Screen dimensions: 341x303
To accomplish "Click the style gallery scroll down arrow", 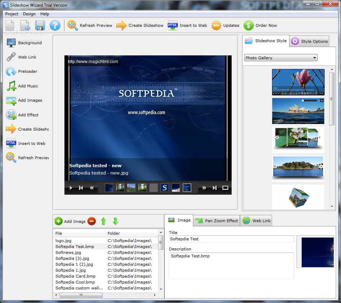I will pos(332,207).
